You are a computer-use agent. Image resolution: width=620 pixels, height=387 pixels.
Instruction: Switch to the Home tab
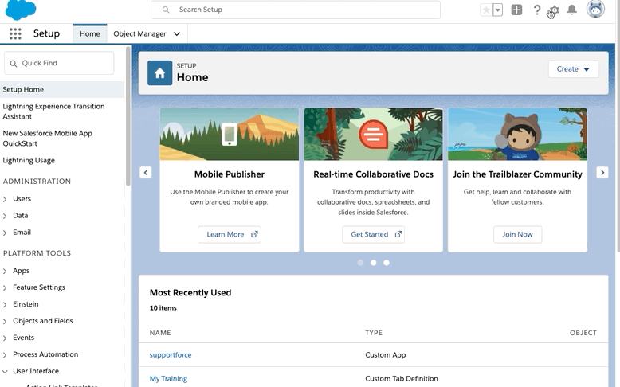tap(90, 33)
